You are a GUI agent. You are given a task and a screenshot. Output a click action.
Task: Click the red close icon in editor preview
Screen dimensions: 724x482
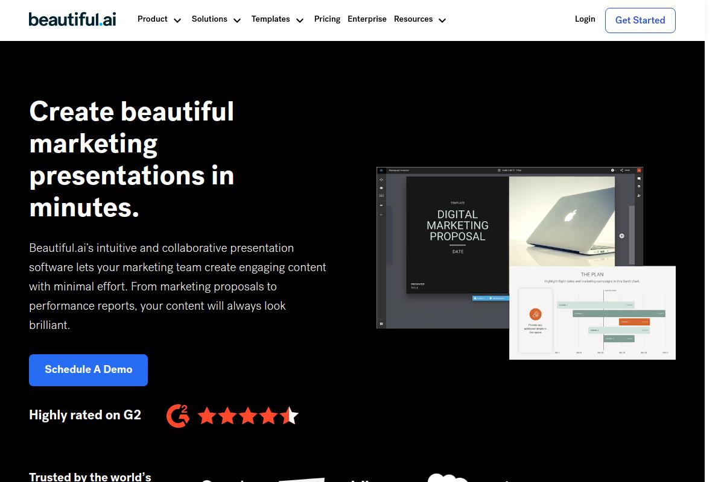[639, 171]
